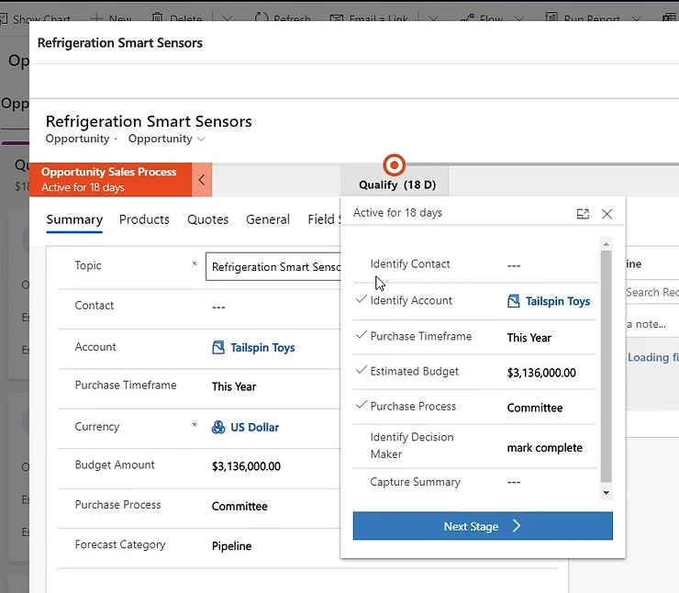Click Run Report in background toolbar
Screen dimensions: 679x593
[x=583, y=18]
